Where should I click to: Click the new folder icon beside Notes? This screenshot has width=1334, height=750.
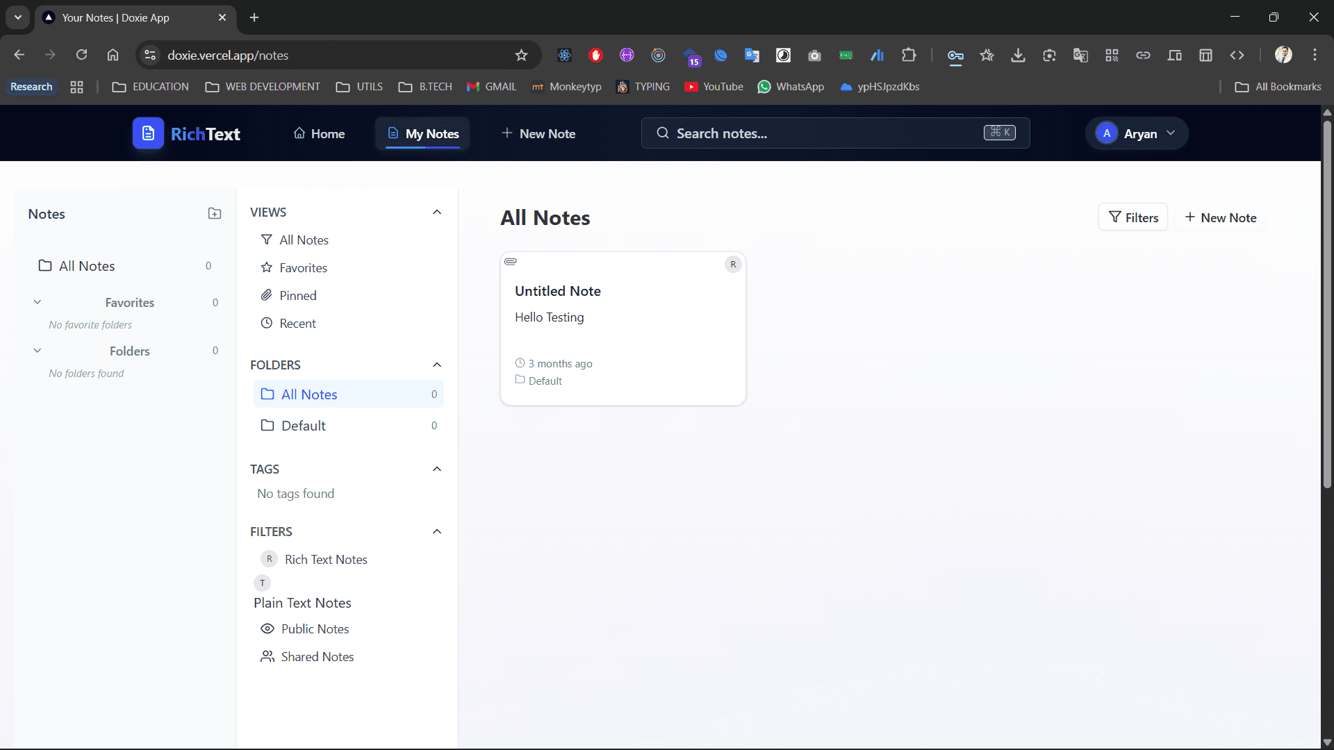point(215,214)
